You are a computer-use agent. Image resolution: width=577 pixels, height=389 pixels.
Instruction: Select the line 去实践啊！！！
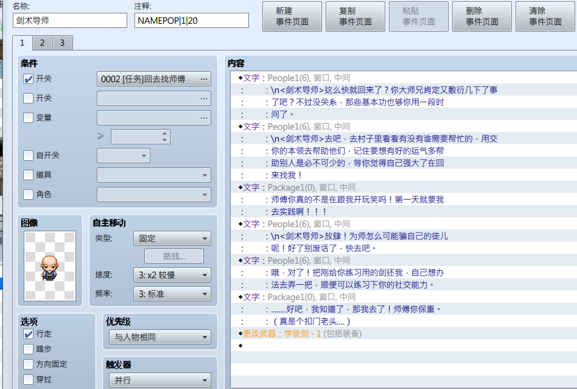pyautogui.click(x=404, y=212)
